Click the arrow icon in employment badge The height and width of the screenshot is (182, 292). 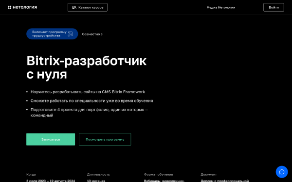[x=71, y=34]
